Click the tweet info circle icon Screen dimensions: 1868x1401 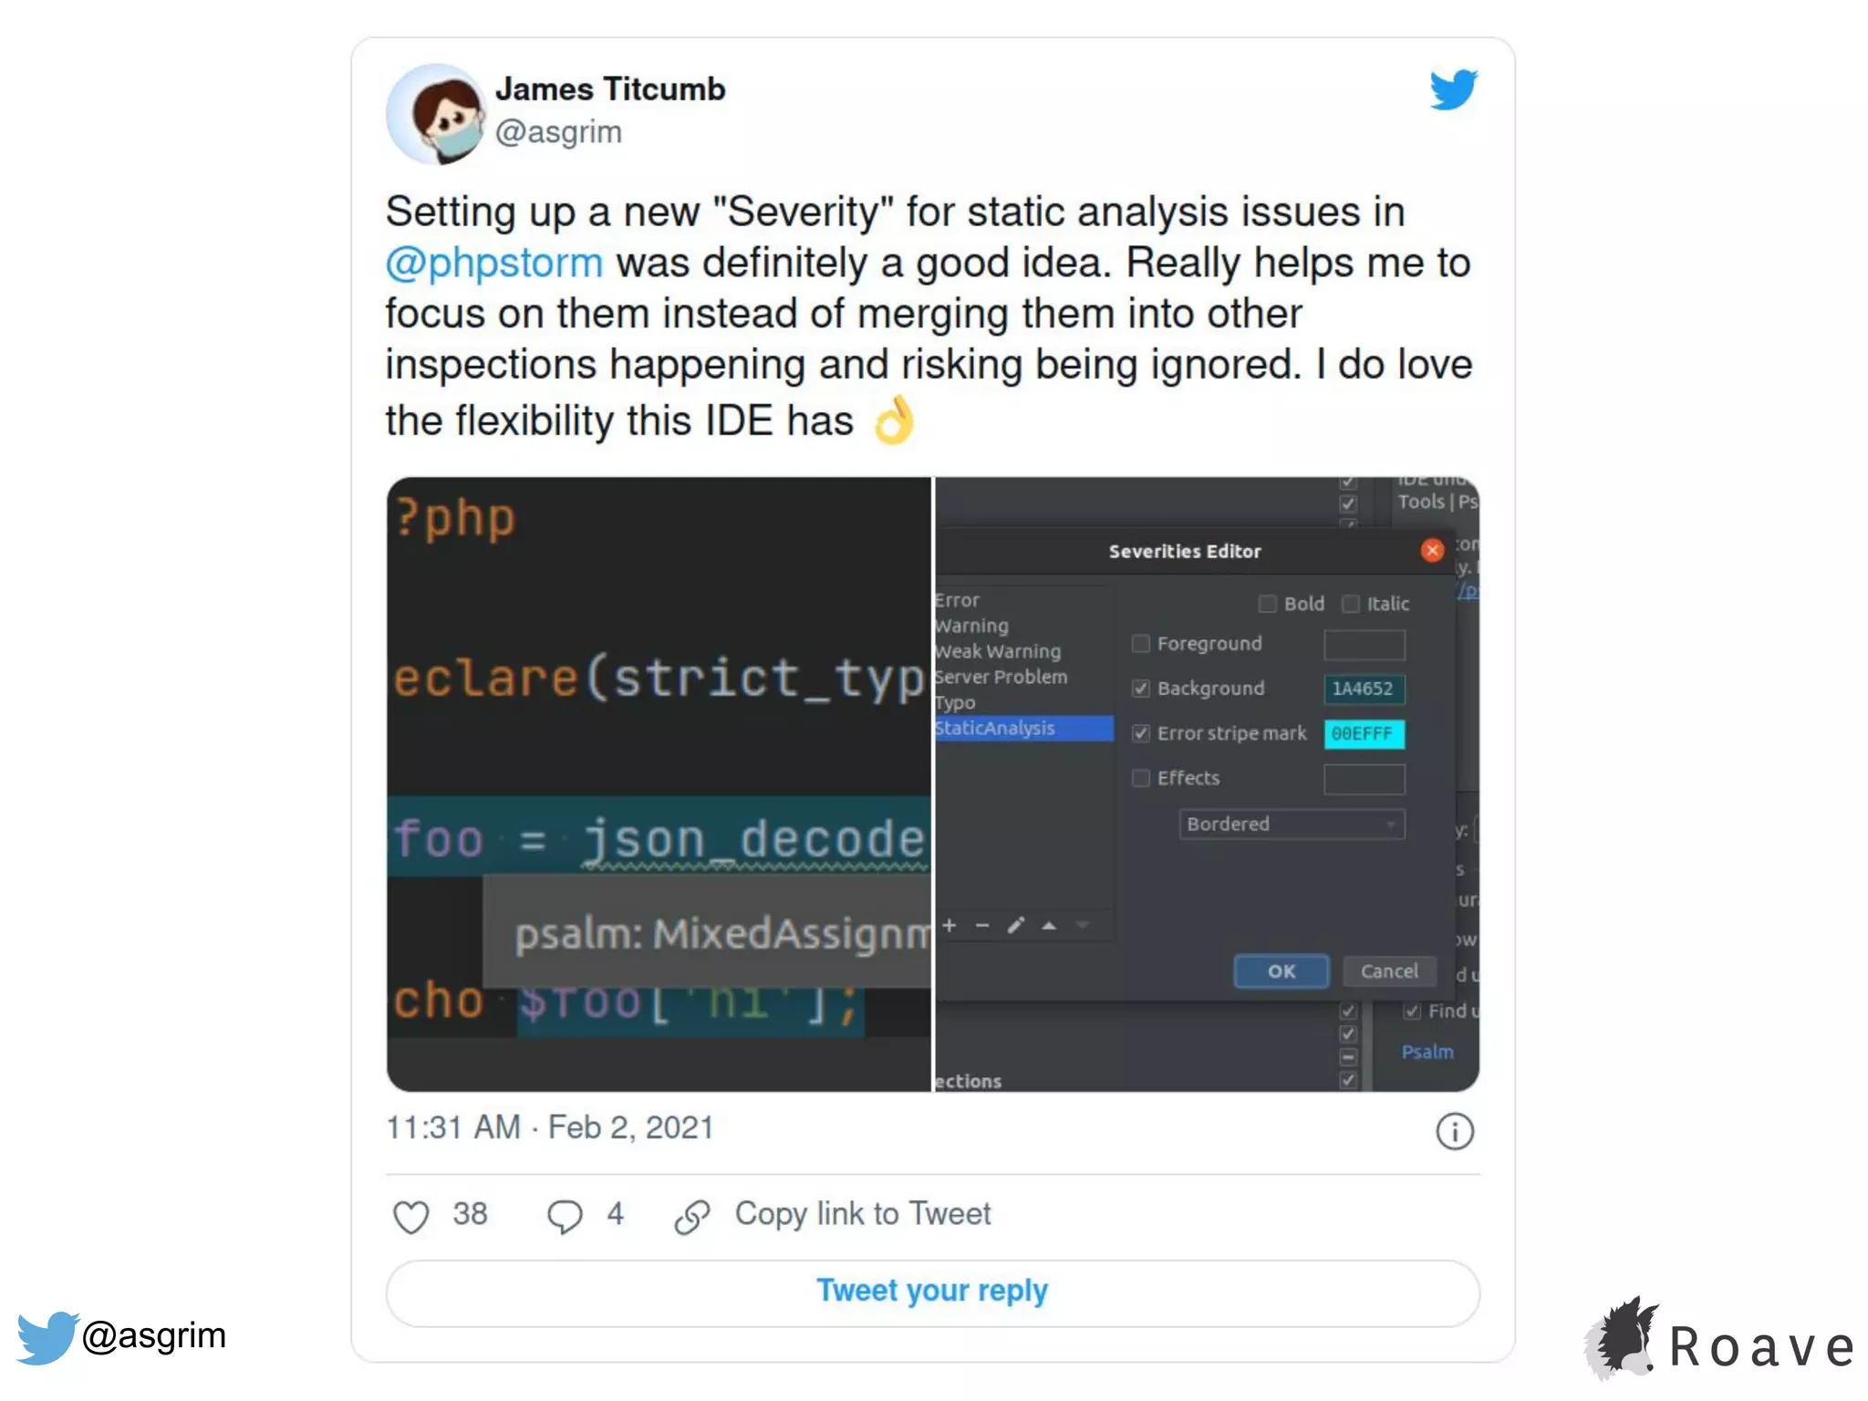point(1455,1131)
